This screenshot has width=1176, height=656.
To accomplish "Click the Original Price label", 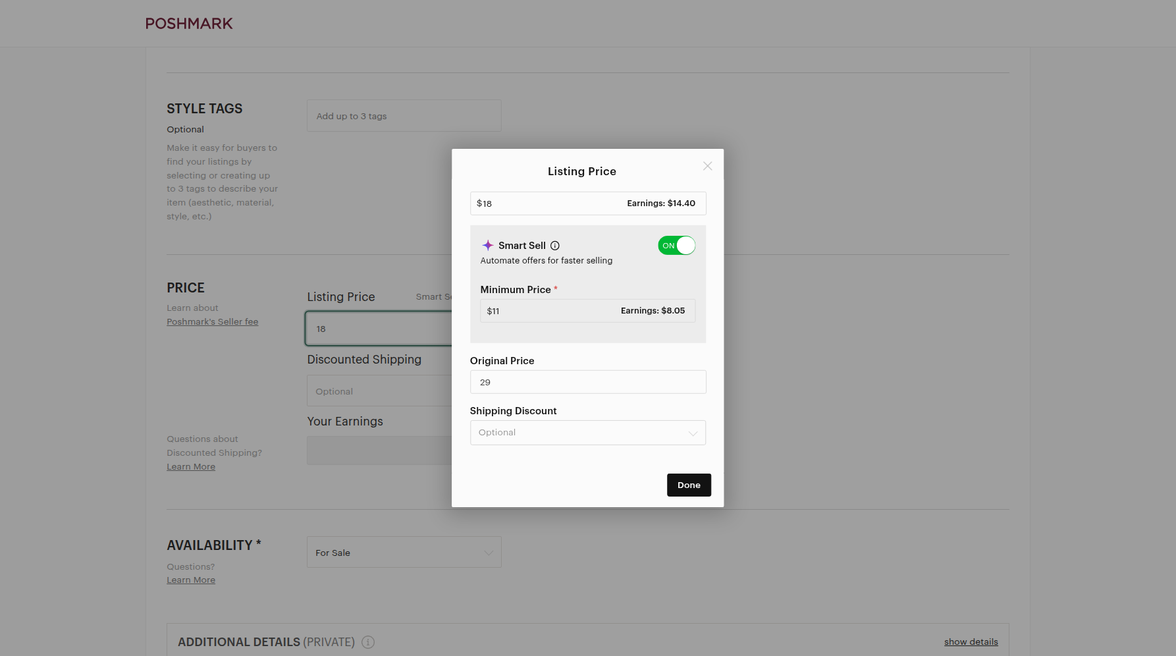I will (502, 361).
